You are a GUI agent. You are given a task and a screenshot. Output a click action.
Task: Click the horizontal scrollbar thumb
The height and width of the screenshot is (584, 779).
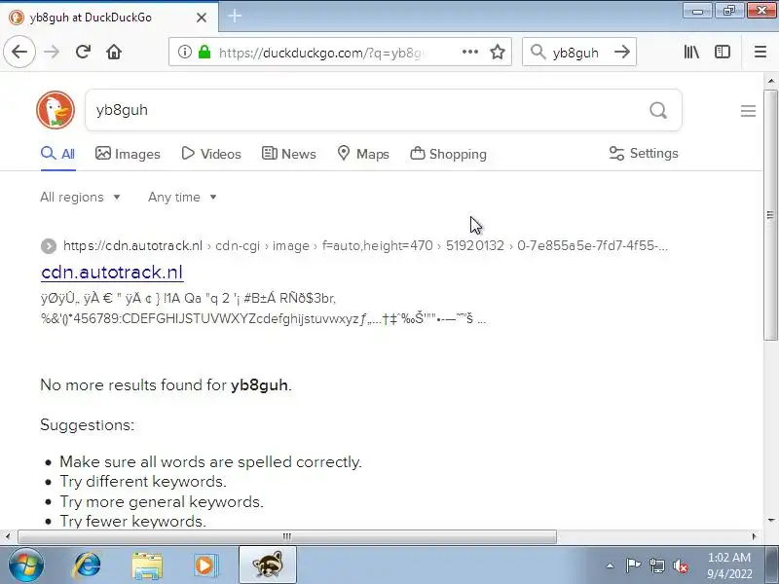coord(287,536)
